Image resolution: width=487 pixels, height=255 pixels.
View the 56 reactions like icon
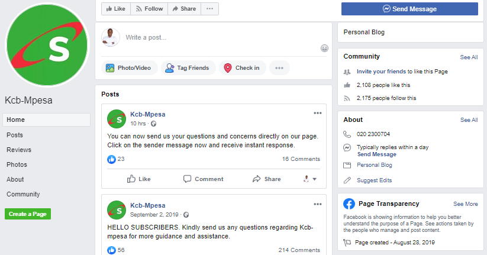click(x=111, y=250)
